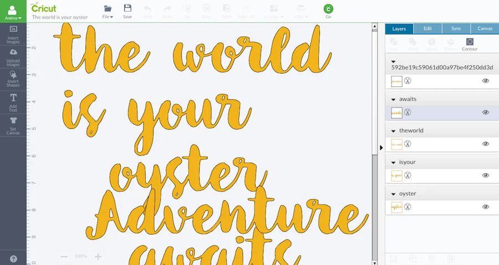Switch to the Layers tab
The image size is (499, 265).
(399, 29)
